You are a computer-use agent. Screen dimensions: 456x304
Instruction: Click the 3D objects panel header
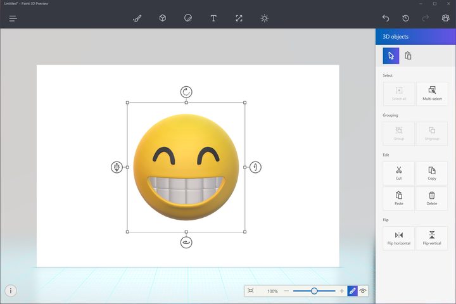tap(415, 37)
